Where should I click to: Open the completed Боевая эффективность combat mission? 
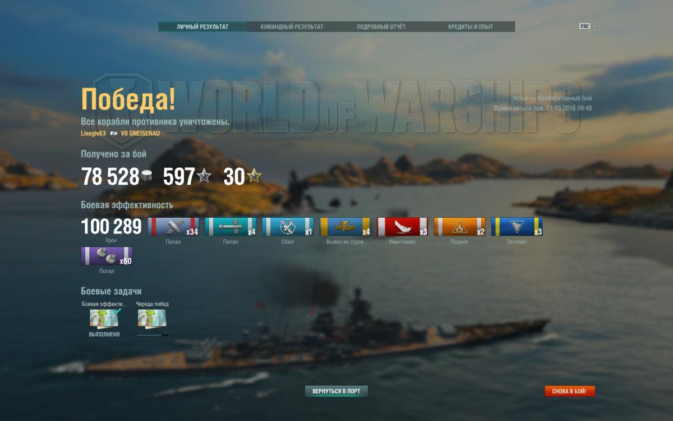click(104, 319)
